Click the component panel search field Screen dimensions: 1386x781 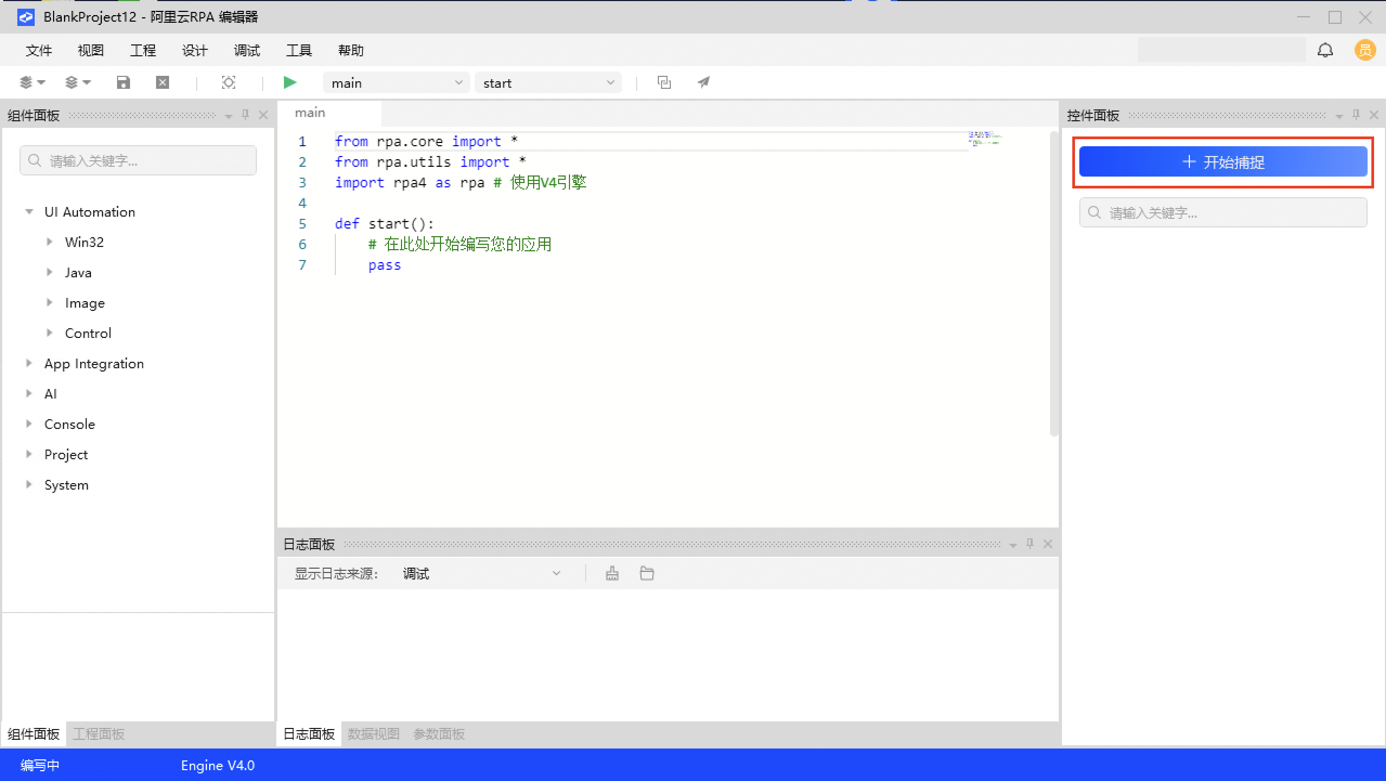click(138, 161)
